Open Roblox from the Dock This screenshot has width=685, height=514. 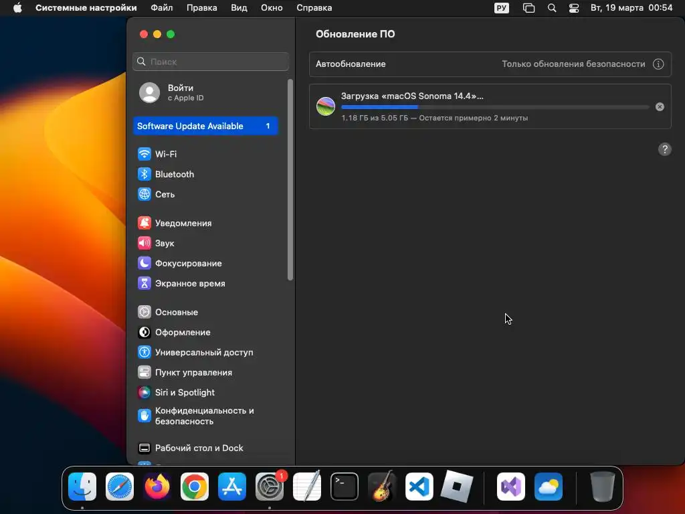pyautogui.click(x=456, y=487)
